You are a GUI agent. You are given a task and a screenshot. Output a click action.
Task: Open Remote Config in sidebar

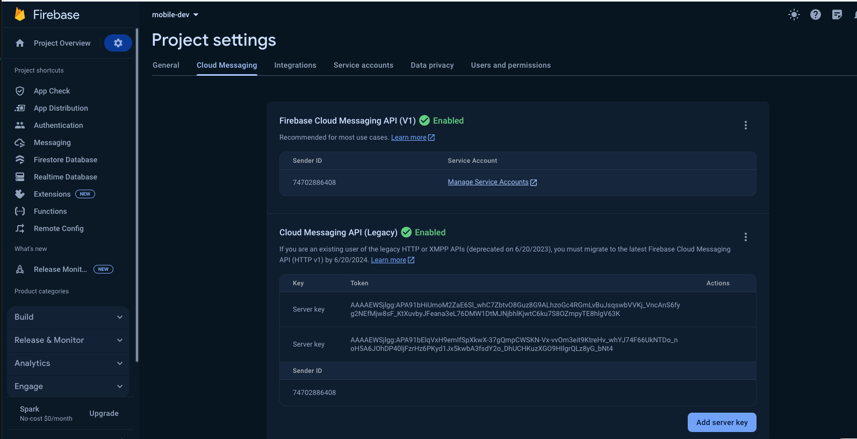[x=59, y=228]
